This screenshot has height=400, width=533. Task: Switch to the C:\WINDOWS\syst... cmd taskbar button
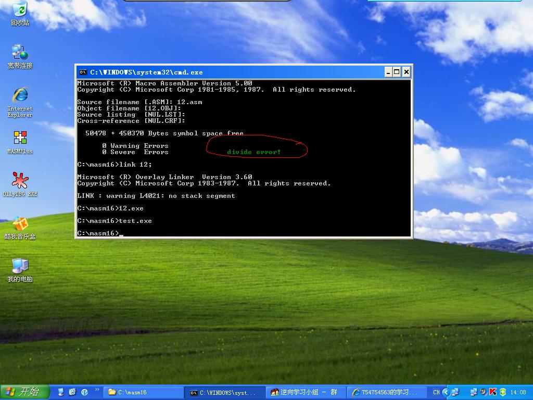click(225, 392)
